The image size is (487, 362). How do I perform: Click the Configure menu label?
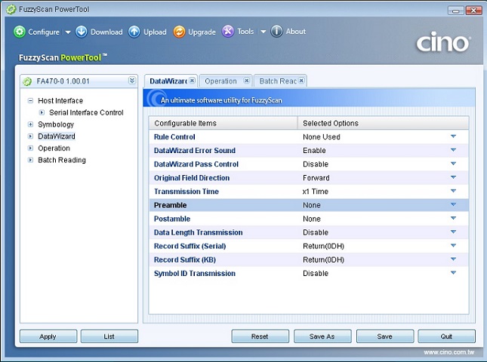[x=44, y=32]
